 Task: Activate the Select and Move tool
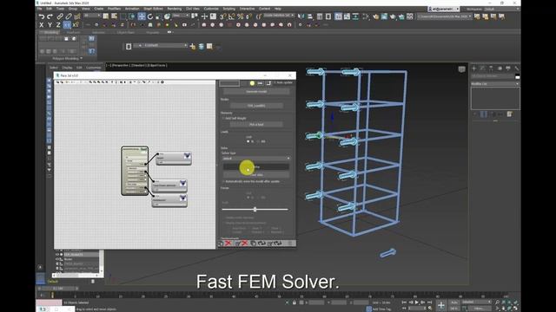click(142, 16)
